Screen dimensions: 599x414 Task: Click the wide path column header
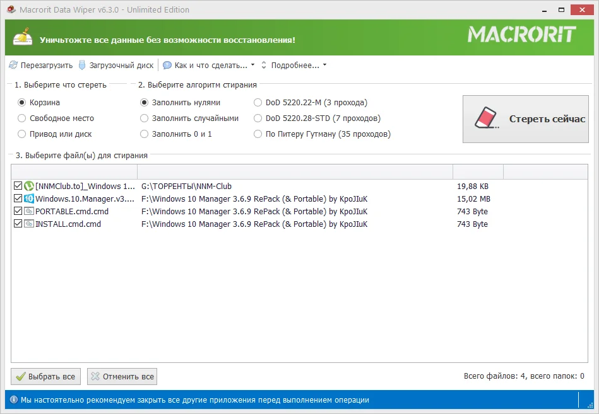[x=295, y=172]
